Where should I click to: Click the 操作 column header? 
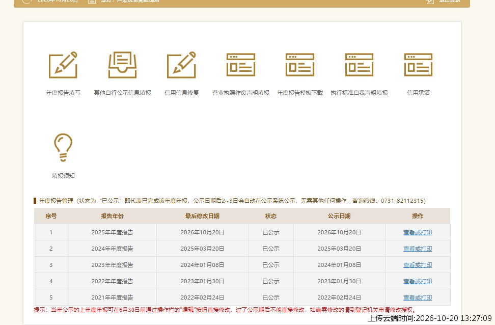418,216
